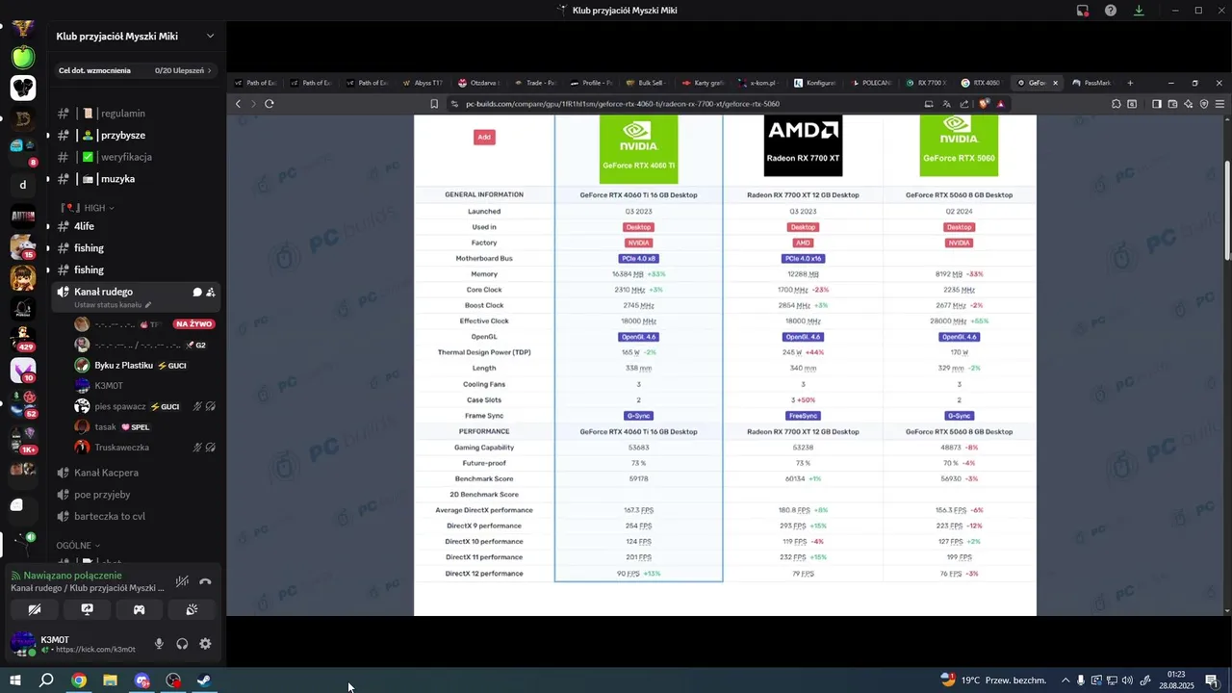Open Discord inbox icon in title bar
The image size is (1232, 693).
[1083, 11]
